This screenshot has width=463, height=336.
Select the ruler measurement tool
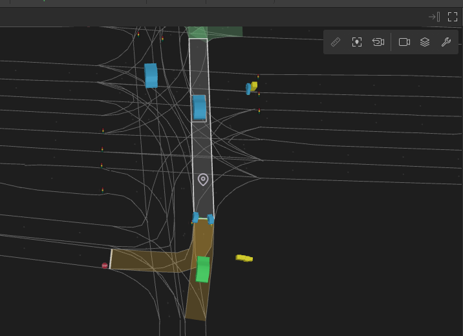pos(336,42)
